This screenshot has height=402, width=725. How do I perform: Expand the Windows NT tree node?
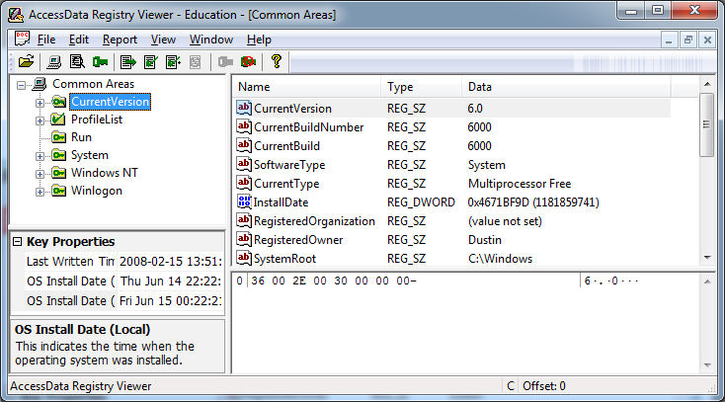pos(40,174)
